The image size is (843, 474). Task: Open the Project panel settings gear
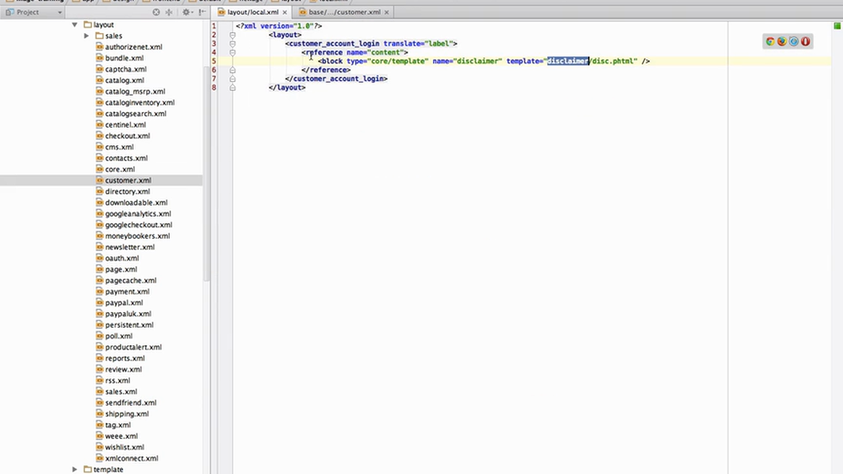click(x=186, y=12)
